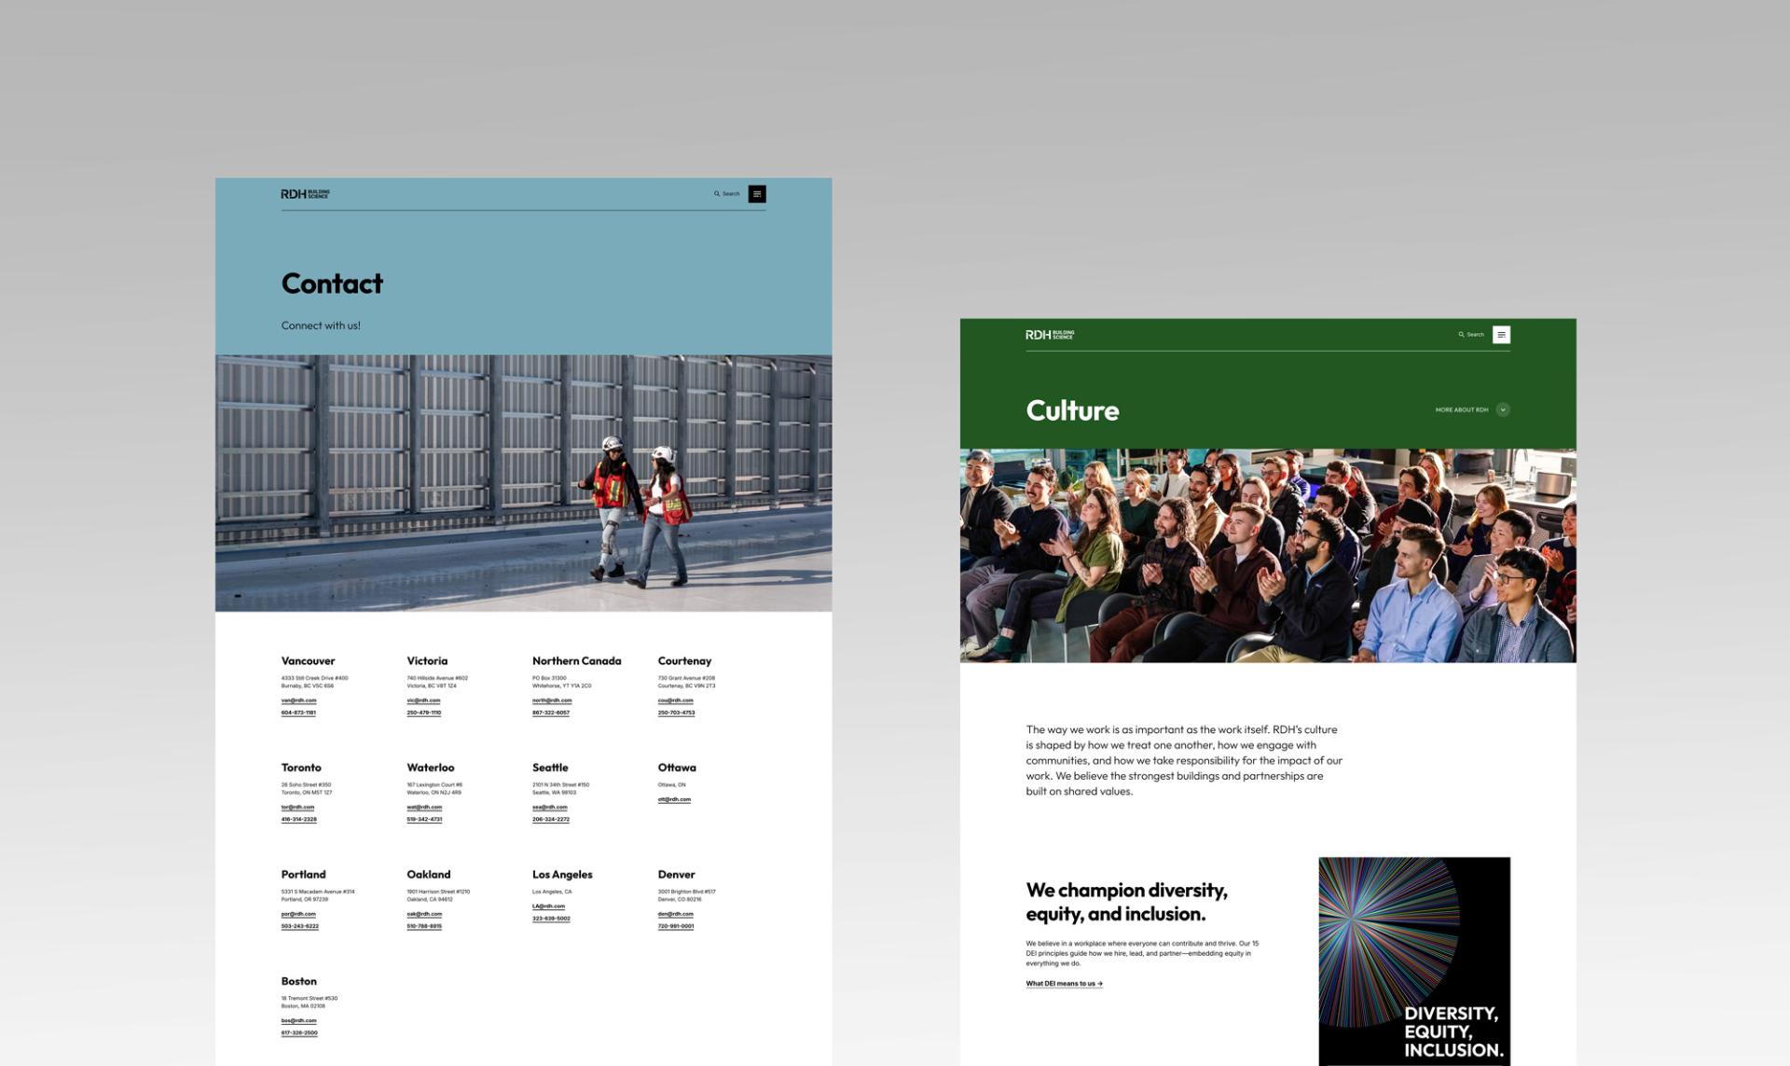Click RDH Building Science logo on Contact page
Image resolution: width=1790 pixels, height=1066 pixels.
pos(305,194)
